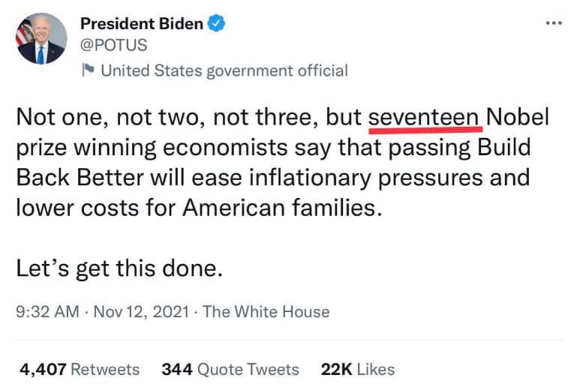The width and height of the screenshot is (577, 387).
Task: Click the line Let's get this done.
Action: tap(120, 268)
